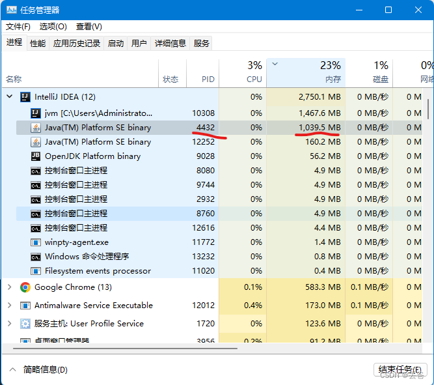434x385 pixels.
Task: Open the 选项(O) menu
Action: click(x=53, y=27)
